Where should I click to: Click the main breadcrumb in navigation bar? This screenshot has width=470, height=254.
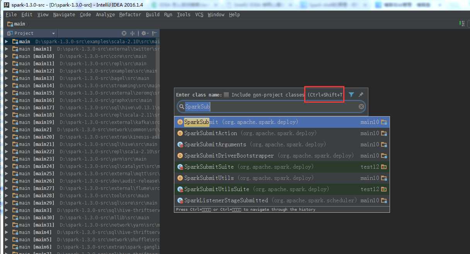coord(16,24)
